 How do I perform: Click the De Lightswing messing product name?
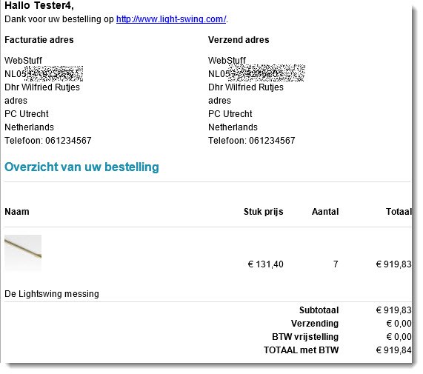point(52,293)
